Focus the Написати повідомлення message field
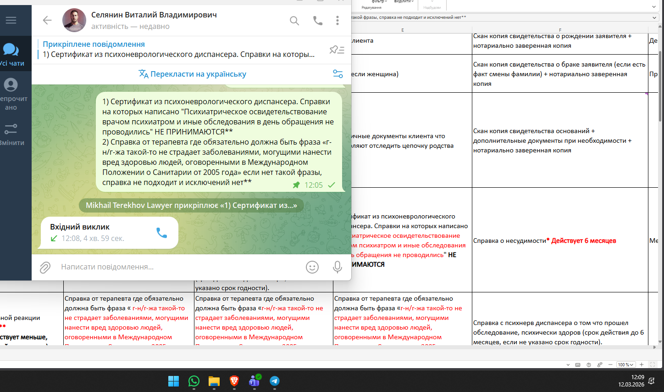 [x=179, y=267]
